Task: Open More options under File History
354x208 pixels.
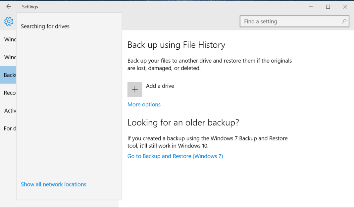Action: [x=144, y=104]
